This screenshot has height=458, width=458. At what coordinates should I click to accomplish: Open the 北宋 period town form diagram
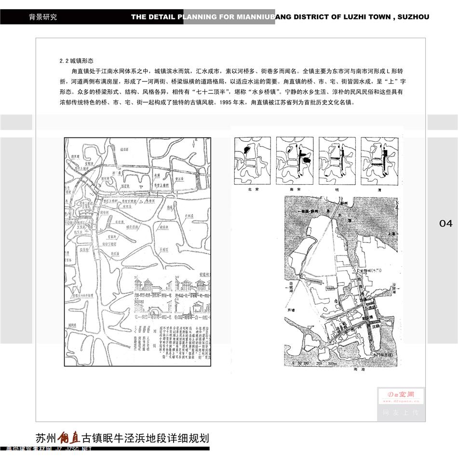click(253, 161)
